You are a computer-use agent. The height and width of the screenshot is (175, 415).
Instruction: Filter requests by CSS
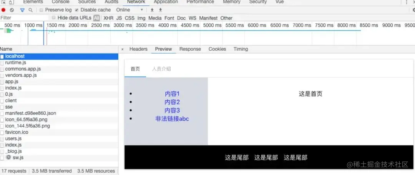pos(130,18)
